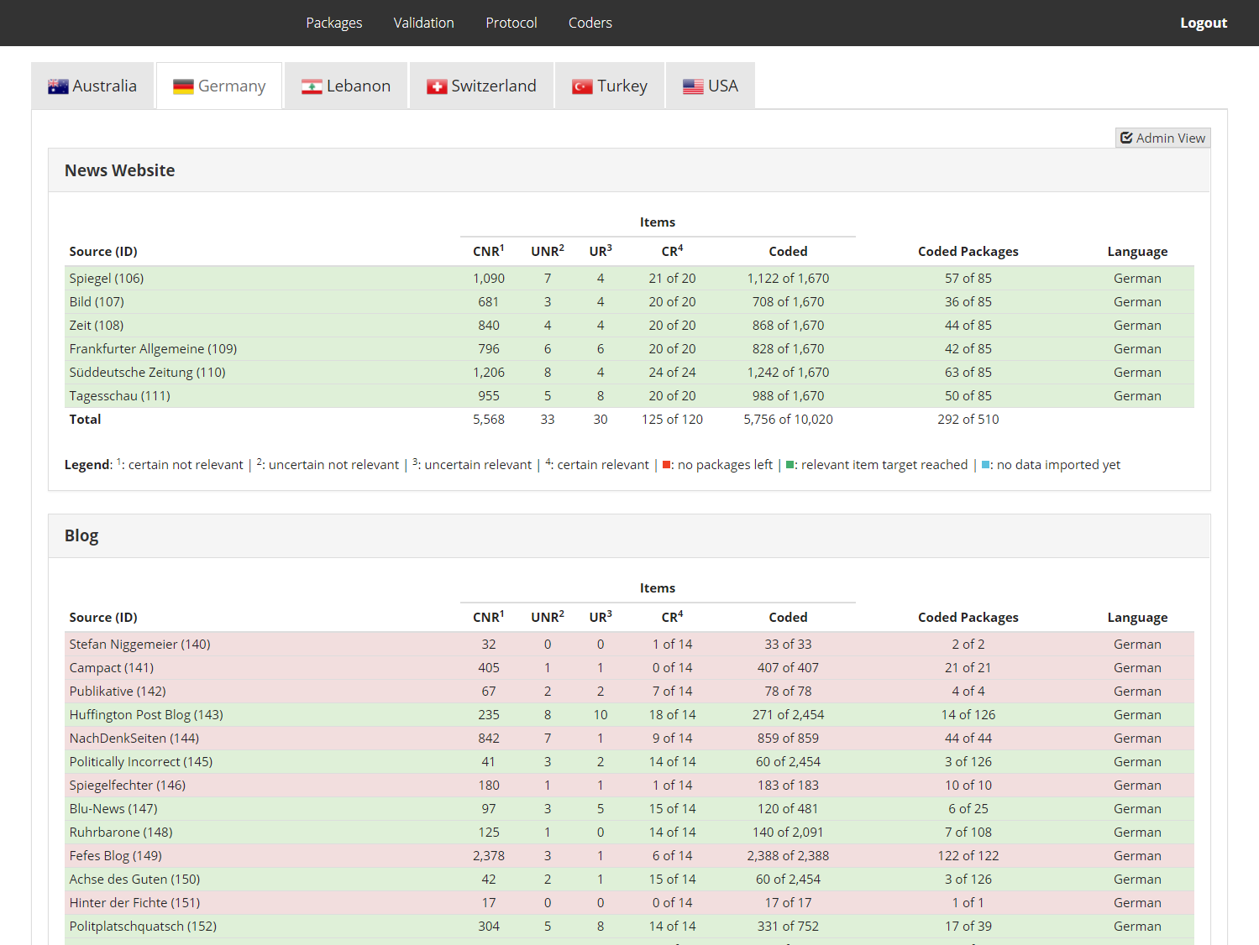Viewport: 1259px width, 945px height.
Task: Switch to the Lebanon tab
Action: tap(346, 86)
